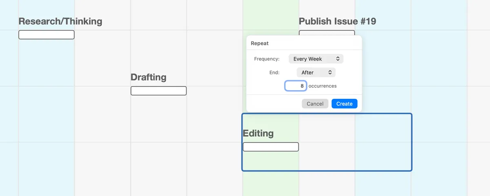
Task: Click the End: label
Action: [274, 72]
